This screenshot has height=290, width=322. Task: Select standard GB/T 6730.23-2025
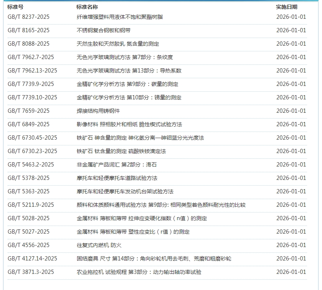pos(32,151)
